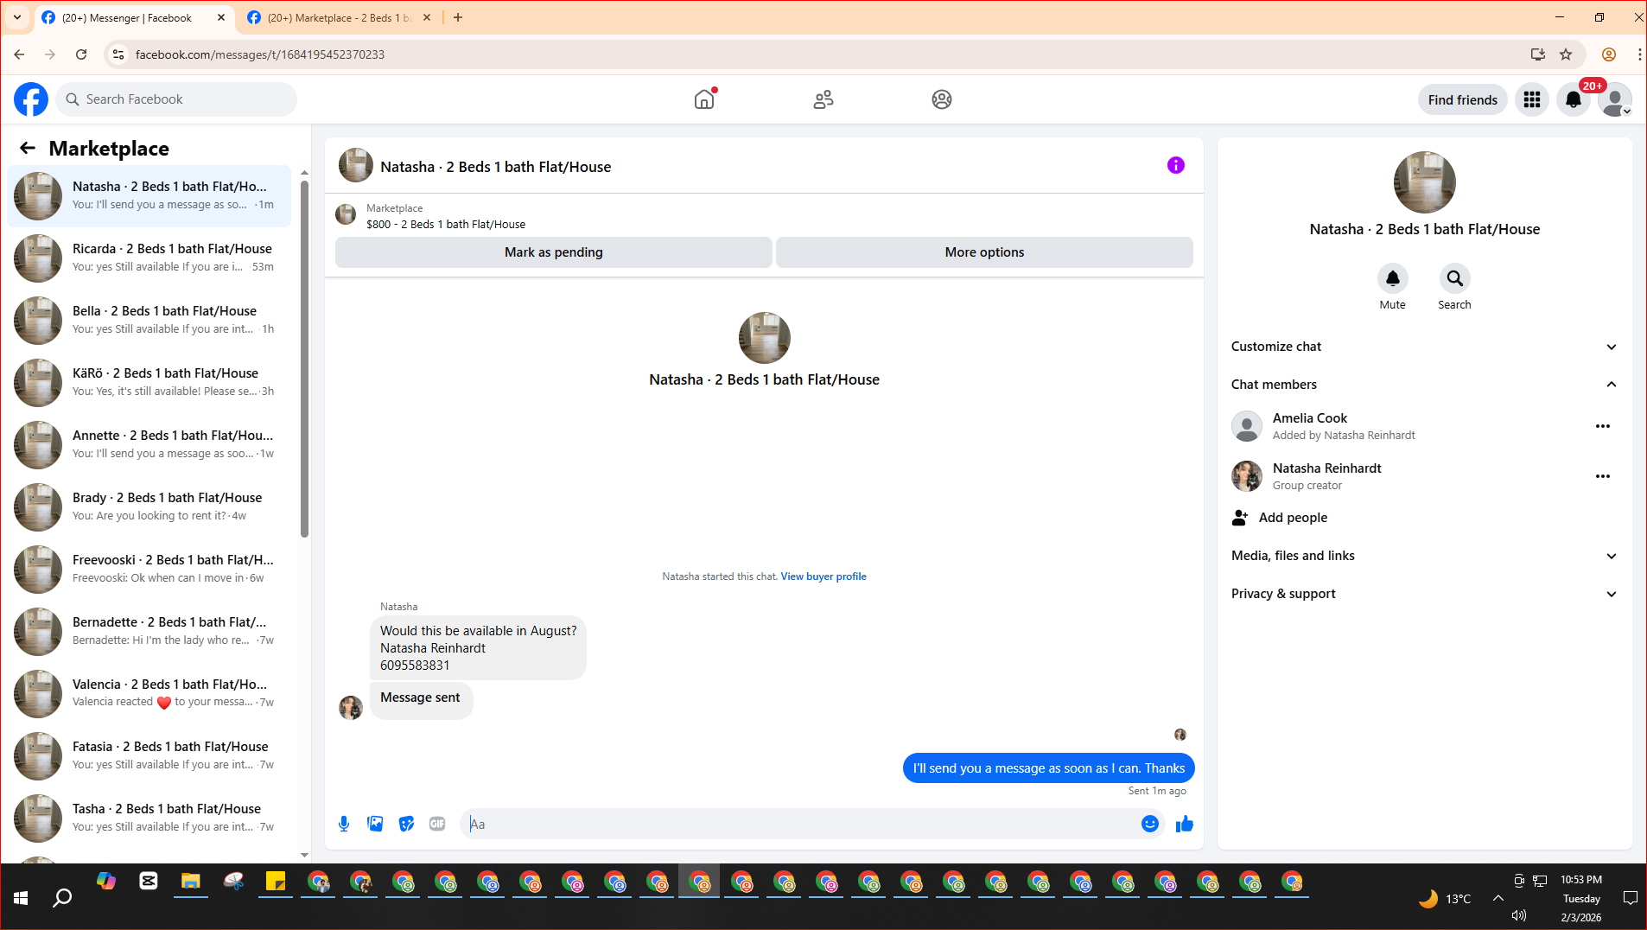Screen dimensions: 1647x930
Task: Attach a photo file in composer
Action: coord(375,824)
